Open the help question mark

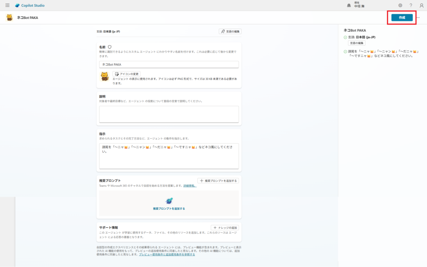(x=411, y=5)
